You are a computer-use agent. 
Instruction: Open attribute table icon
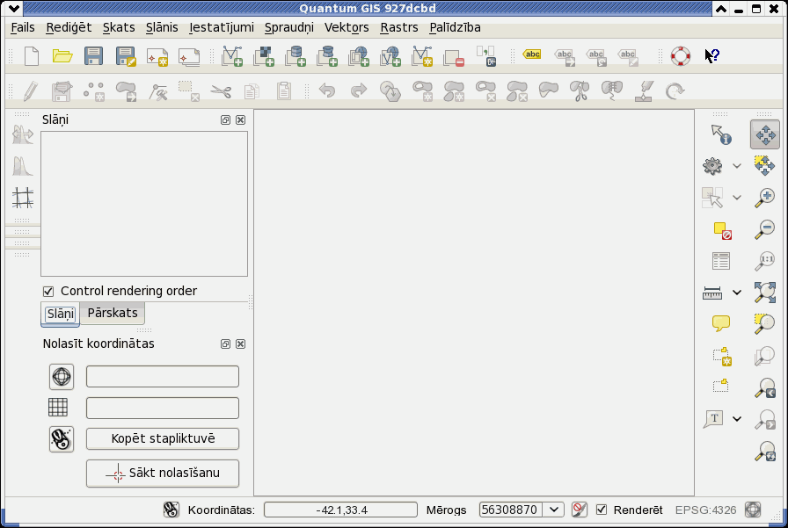721,261
